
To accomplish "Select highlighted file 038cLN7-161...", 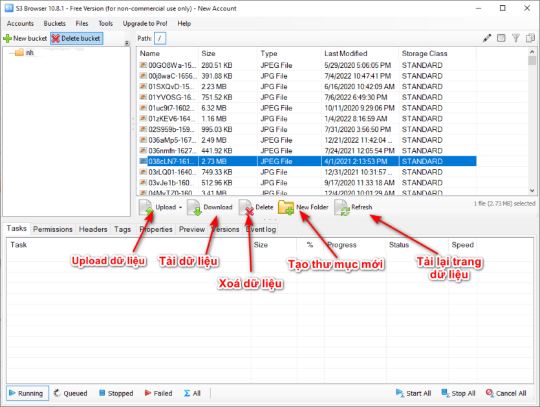I will (x=307, y=161).
